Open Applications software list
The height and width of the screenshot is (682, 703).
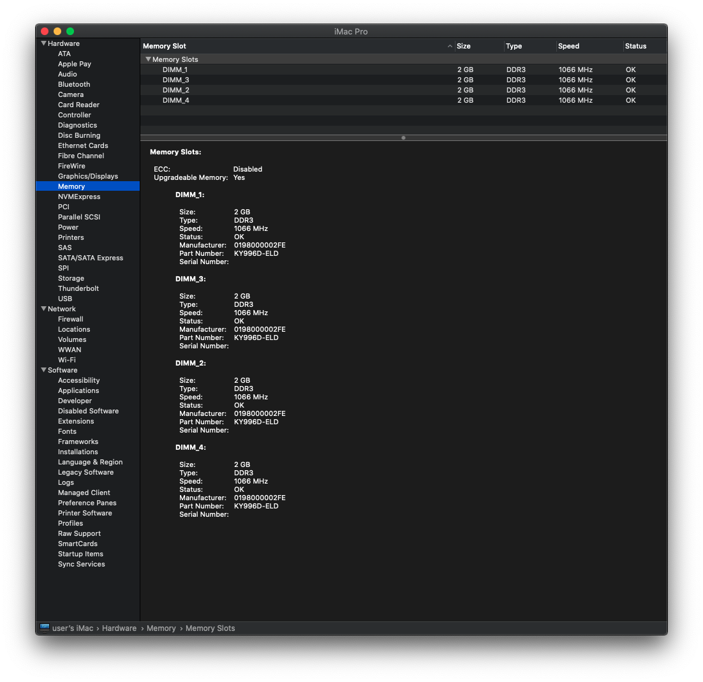pos(78,391)
